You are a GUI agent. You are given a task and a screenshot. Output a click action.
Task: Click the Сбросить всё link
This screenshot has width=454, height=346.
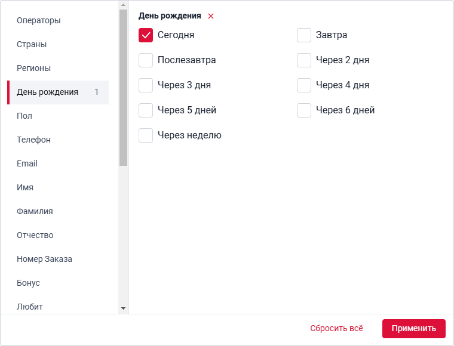tap(336, 329)
